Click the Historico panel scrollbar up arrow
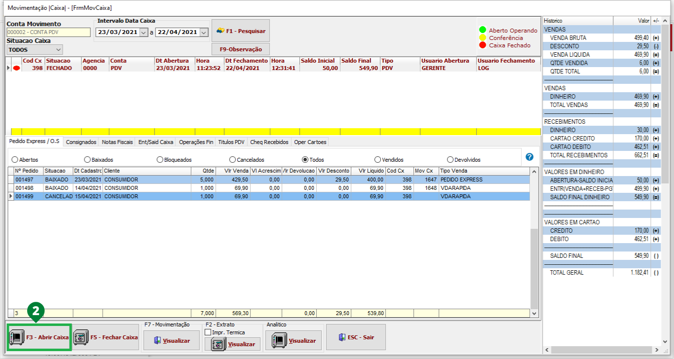This screenshot has width=674, height=359. (x=665, y=21)
